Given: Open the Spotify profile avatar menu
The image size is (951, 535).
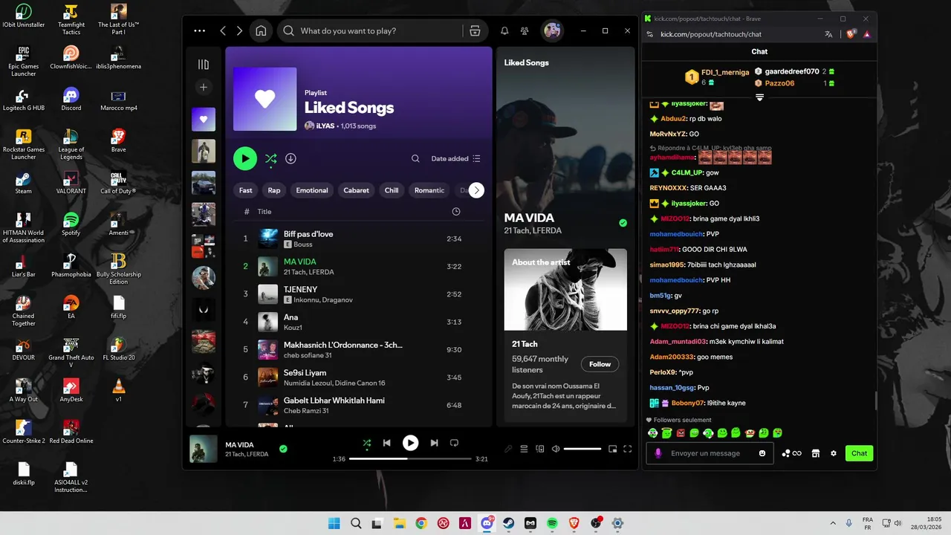Looking at the screenshot, I should click(552, 31).
